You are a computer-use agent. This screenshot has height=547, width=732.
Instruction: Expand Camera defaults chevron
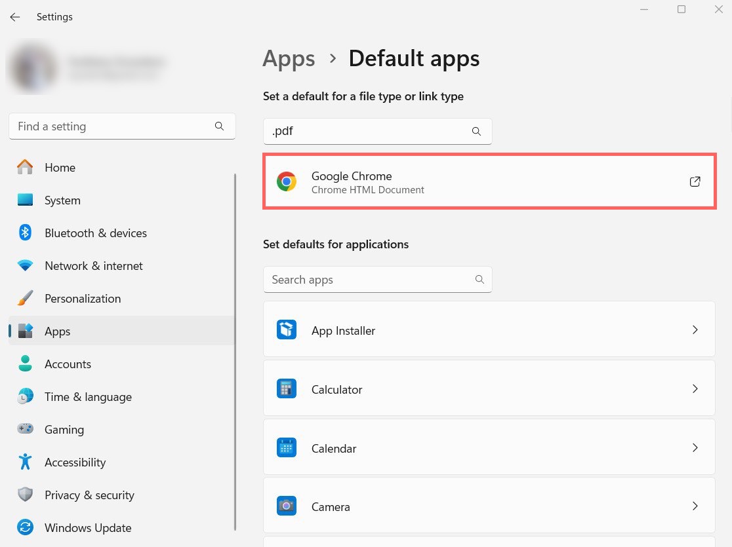point(695,506)
